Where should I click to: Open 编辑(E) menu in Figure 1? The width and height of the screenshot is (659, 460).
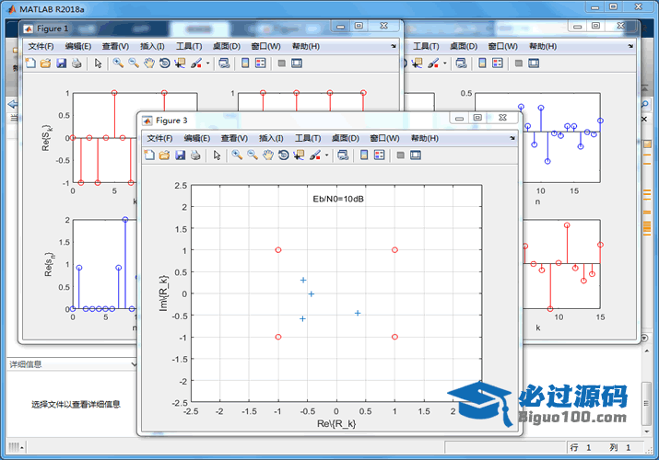click(78, 46)
